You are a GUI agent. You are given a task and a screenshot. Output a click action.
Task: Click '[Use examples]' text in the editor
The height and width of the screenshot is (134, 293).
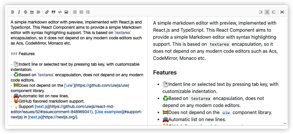click(108, 112)
